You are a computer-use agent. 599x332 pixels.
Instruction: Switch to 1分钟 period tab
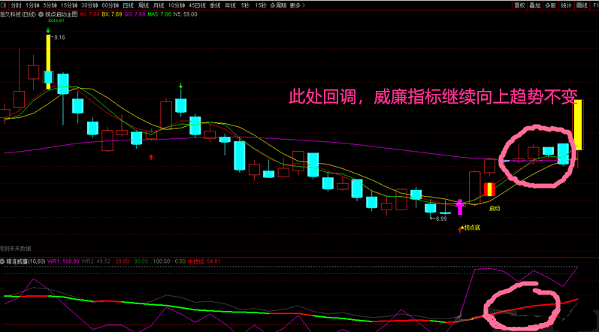point(32,5)
